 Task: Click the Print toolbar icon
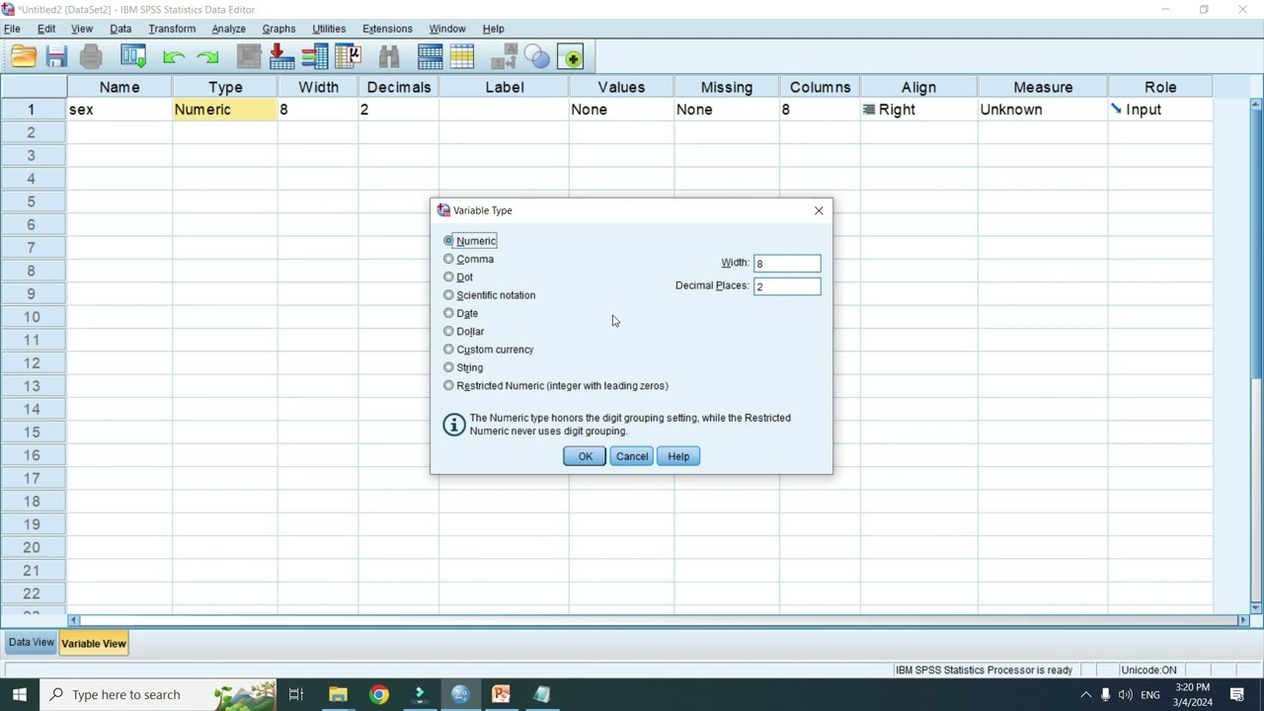pyautogui.click(x=91, y=57)
